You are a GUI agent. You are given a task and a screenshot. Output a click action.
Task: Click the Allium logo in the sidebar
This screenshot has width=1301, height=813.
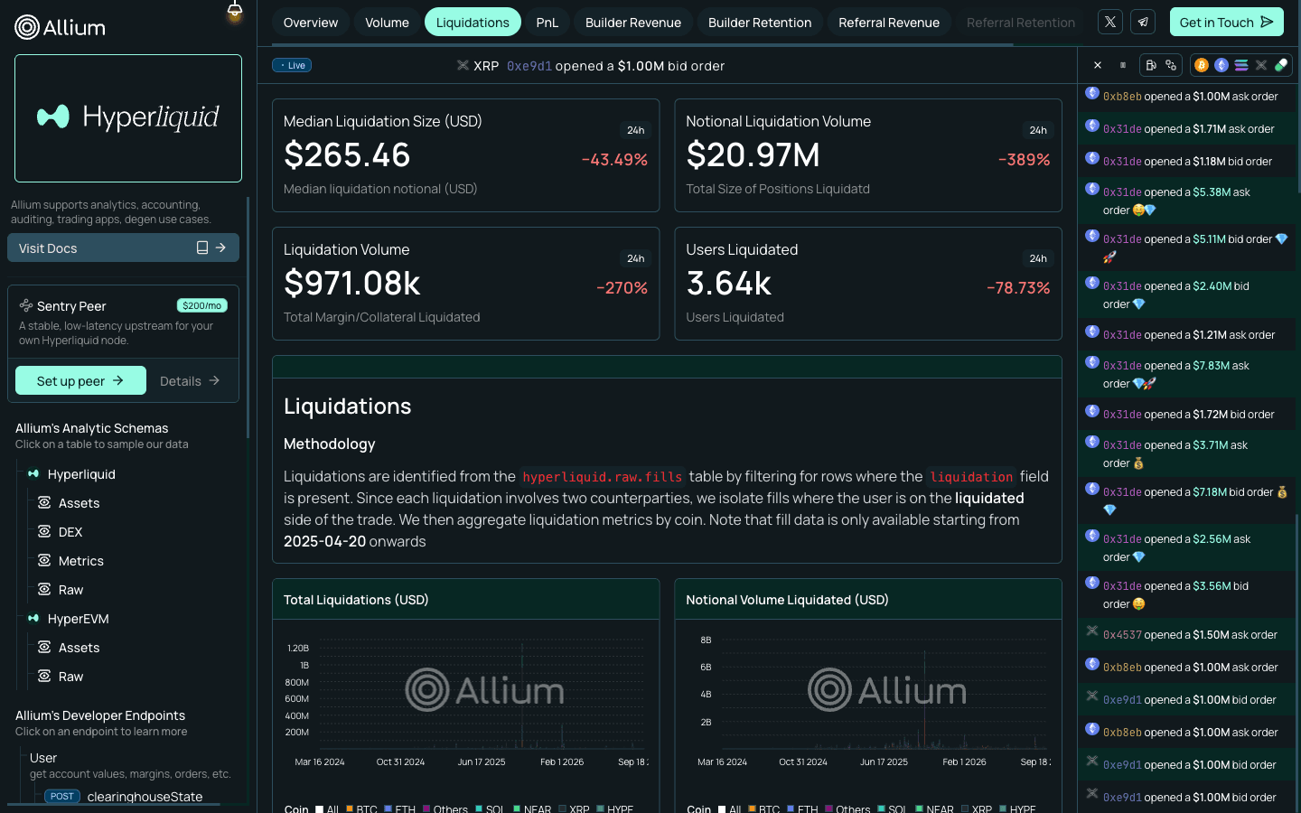[61, 27]
